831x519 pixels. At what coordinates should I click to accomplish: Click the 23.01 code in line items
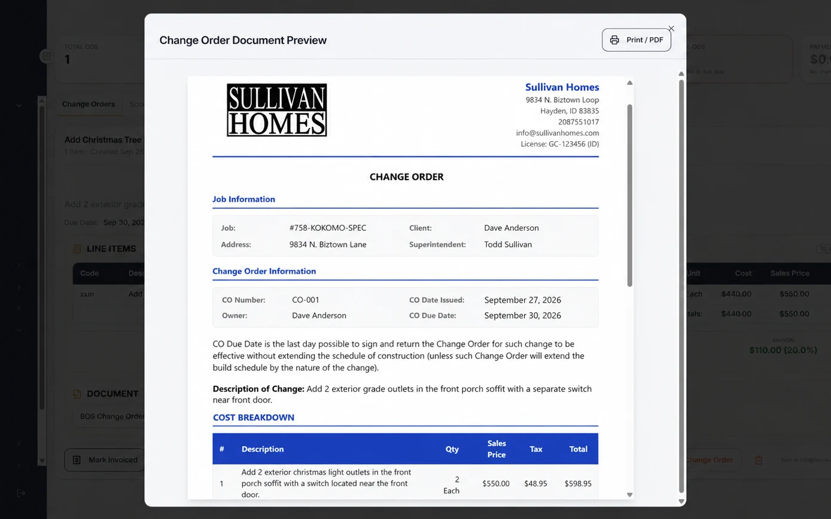[87, 294]
